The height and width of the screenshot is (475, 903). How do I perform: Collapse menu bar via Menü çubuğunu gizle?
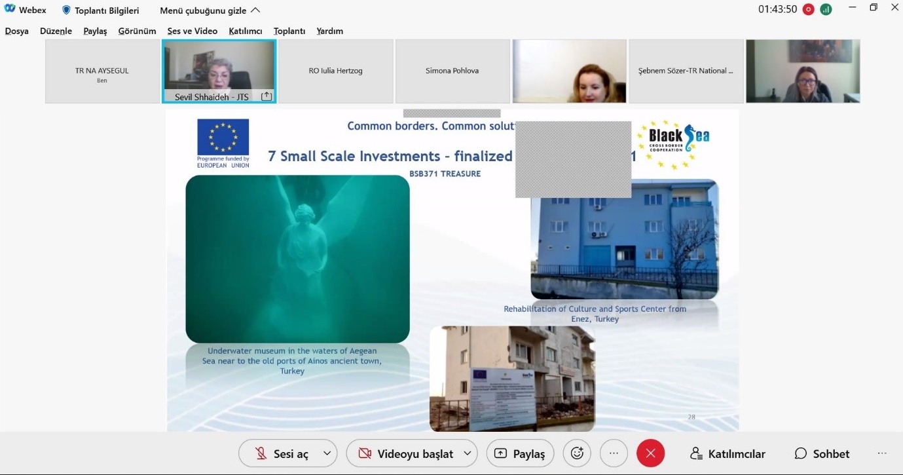point(210,10)
